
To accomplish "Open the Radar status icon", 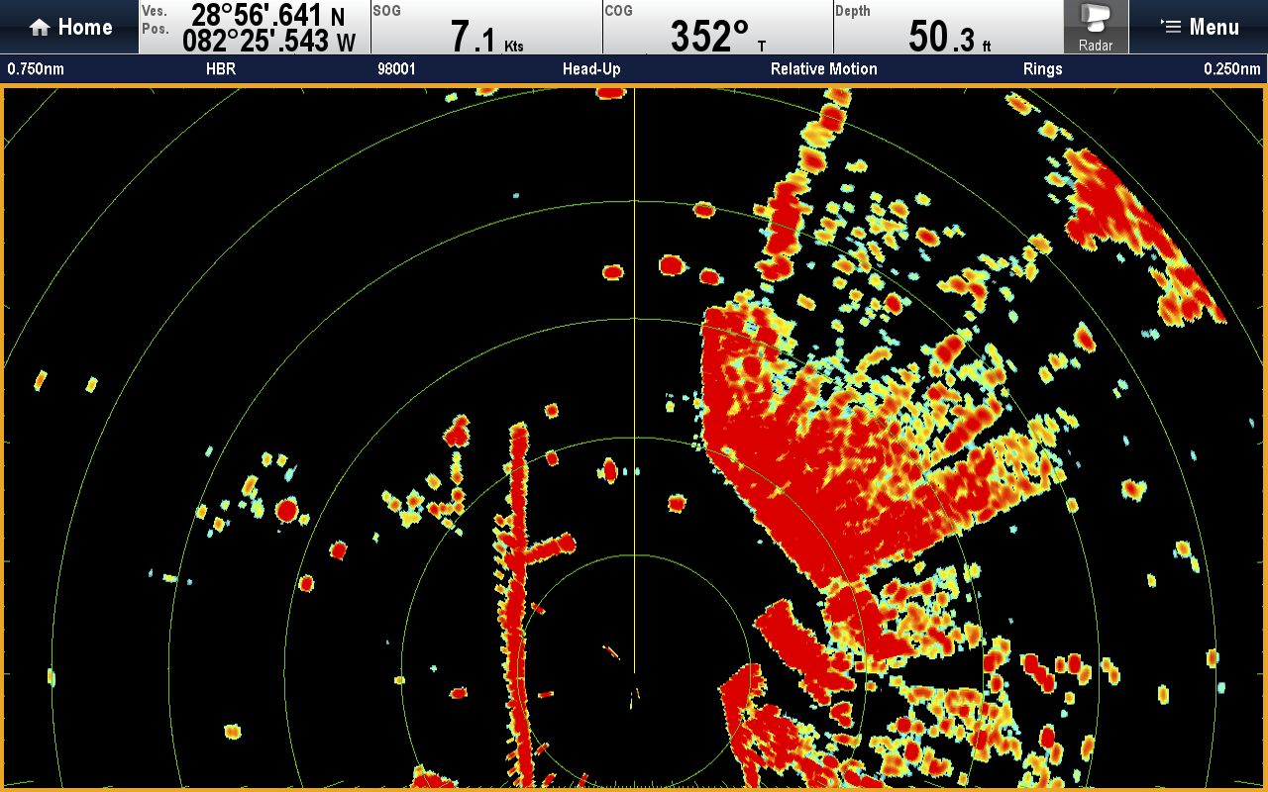I will tap(1096, 27).
